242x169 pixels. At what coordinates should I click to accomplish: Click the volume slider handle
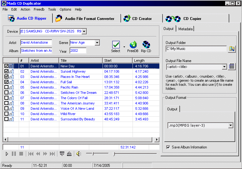point(93,154)
